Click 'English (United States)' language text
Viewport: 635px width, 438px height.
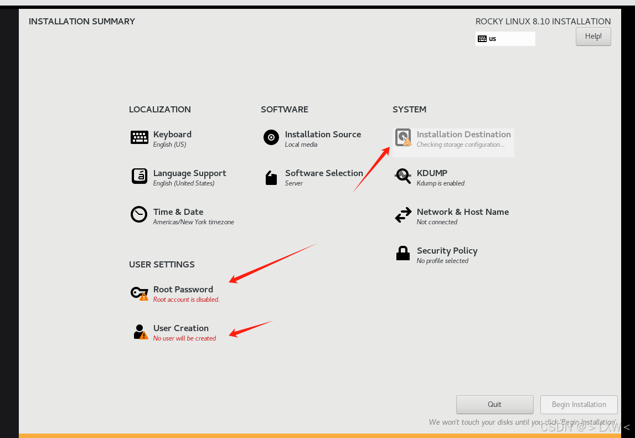coord(184,183)
